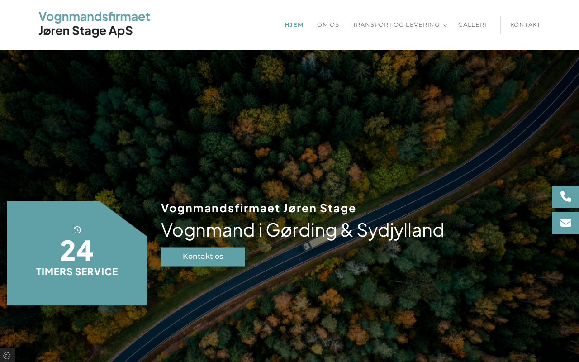Open the Om Os page
The image size is (579, 362).
(x=328, y=25)
